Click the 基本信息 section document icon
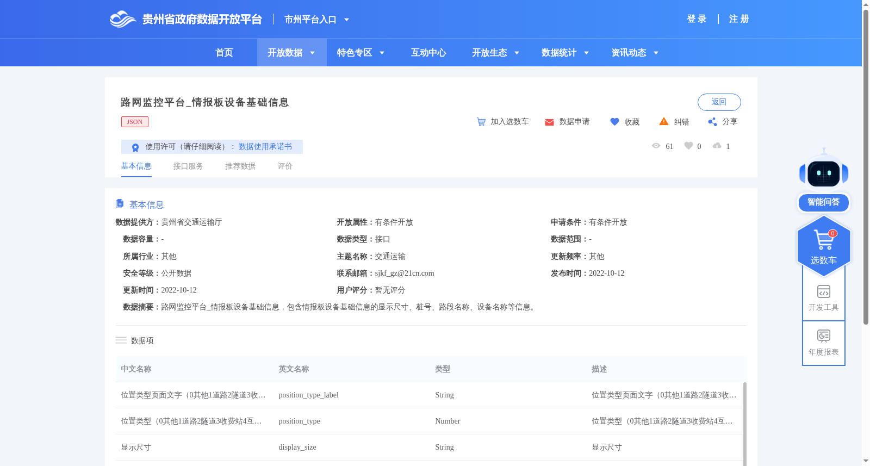The height and width of the screenshot is (466, 870). point(120,203)
